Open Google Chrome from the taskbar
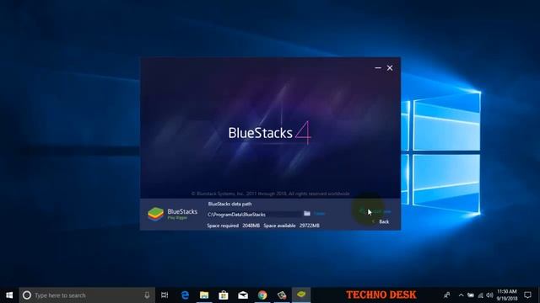The width and height of the screenshot is (540, 303). pos(262,295)
